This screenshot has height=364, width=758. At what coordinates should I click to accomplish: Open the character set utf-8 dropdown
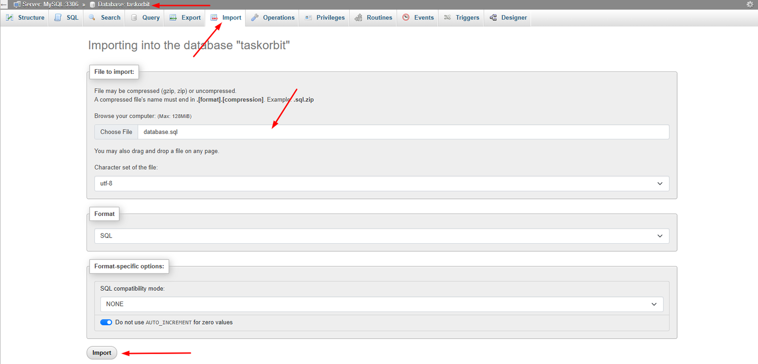pyautogui.click(x=382, y=184)
